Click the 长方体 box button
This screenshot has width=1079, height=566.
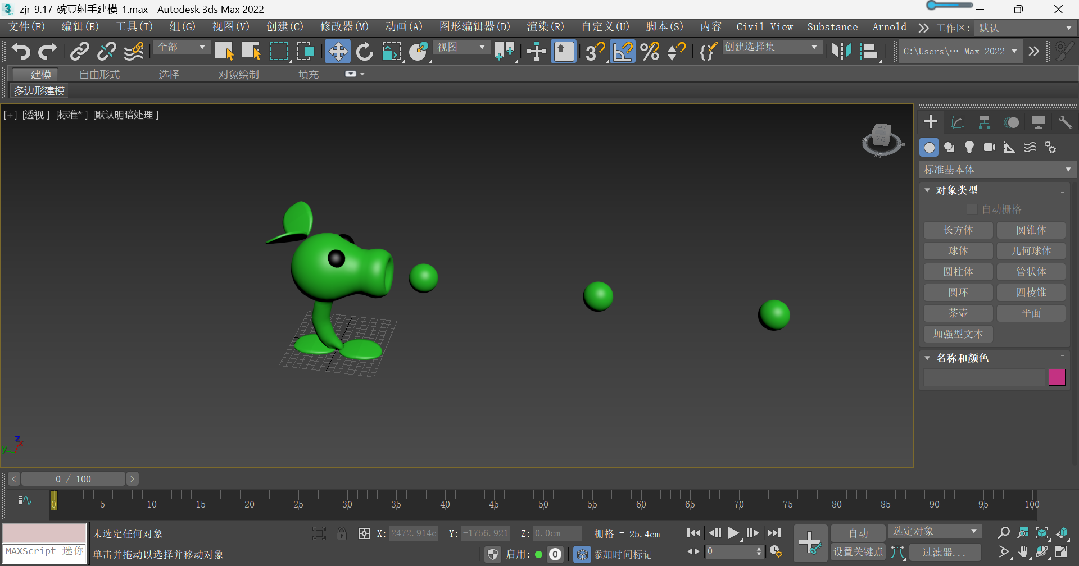coord(958,230)
